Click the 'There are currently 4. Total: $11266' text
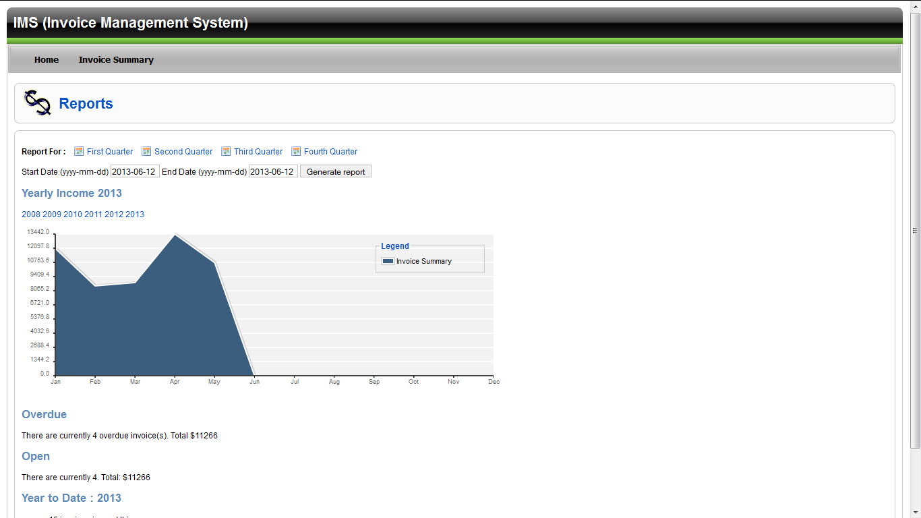 pos(86,478)
